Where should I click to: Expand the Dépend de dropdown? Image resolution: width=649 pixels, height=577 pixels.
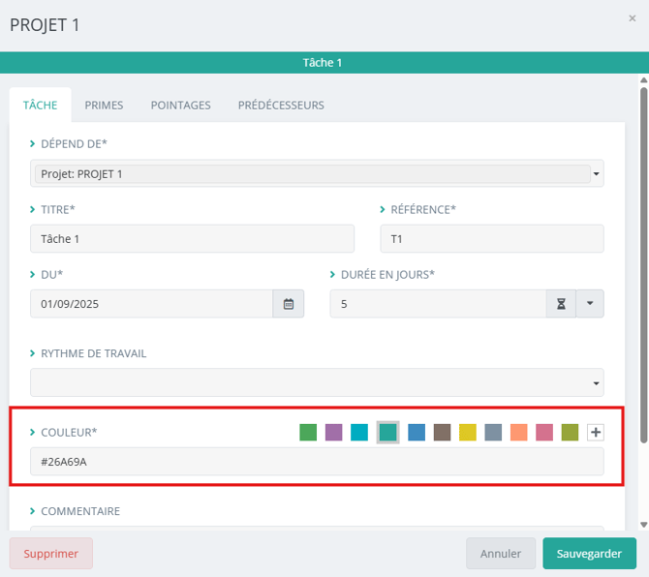(x=596, y=174)
